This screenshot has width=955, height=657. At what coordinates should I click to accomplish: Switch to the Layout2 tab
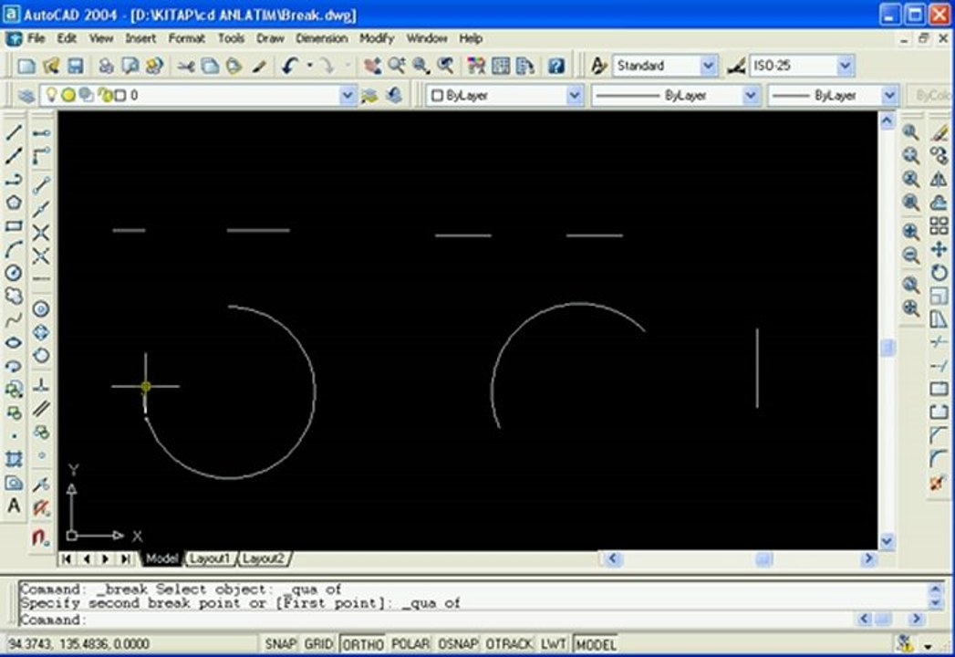coord(263,558)
